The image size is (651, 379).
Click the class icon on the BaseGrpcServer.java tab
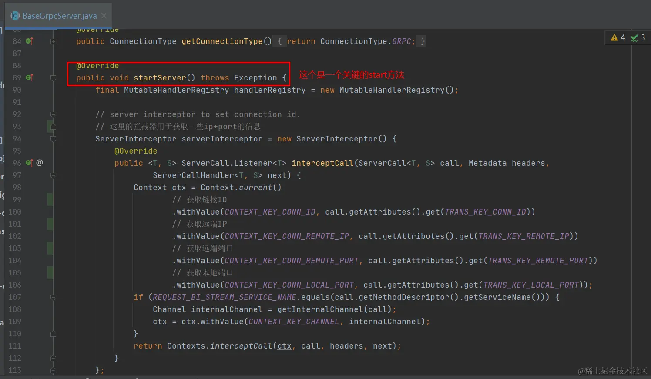[x=15, y=16]
